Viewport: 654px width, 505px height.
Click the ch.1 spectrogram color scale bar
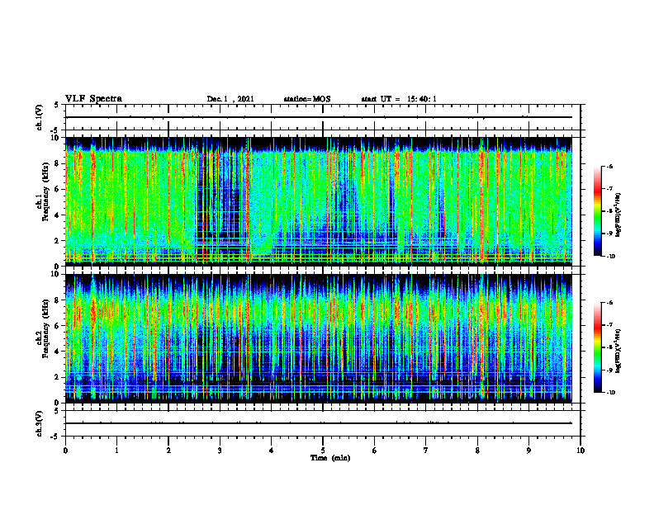coord(597,211)
